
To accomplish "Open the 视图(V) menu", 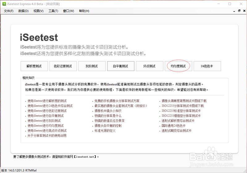I will (x=38, y=11).
